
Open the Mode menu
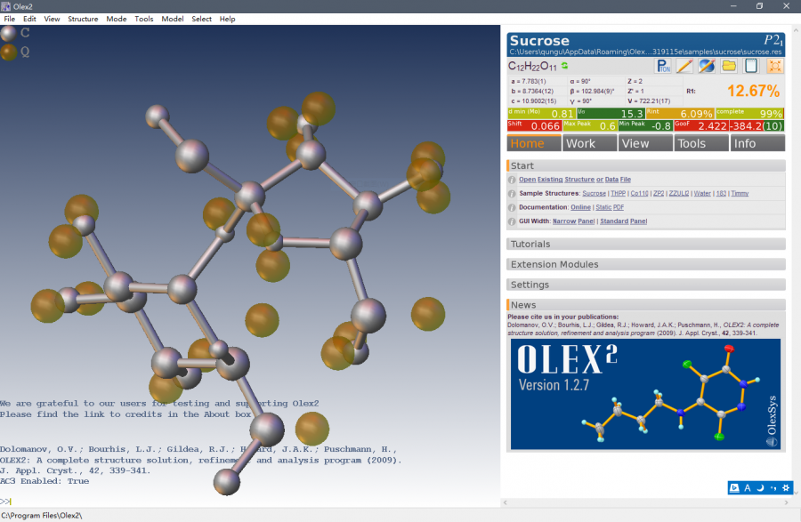[117, 19]
